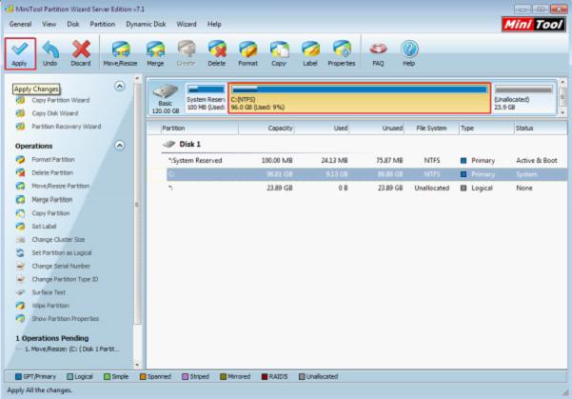Open the Partition menu
Screen dimensions: 572x399
(x=103, y=24)
